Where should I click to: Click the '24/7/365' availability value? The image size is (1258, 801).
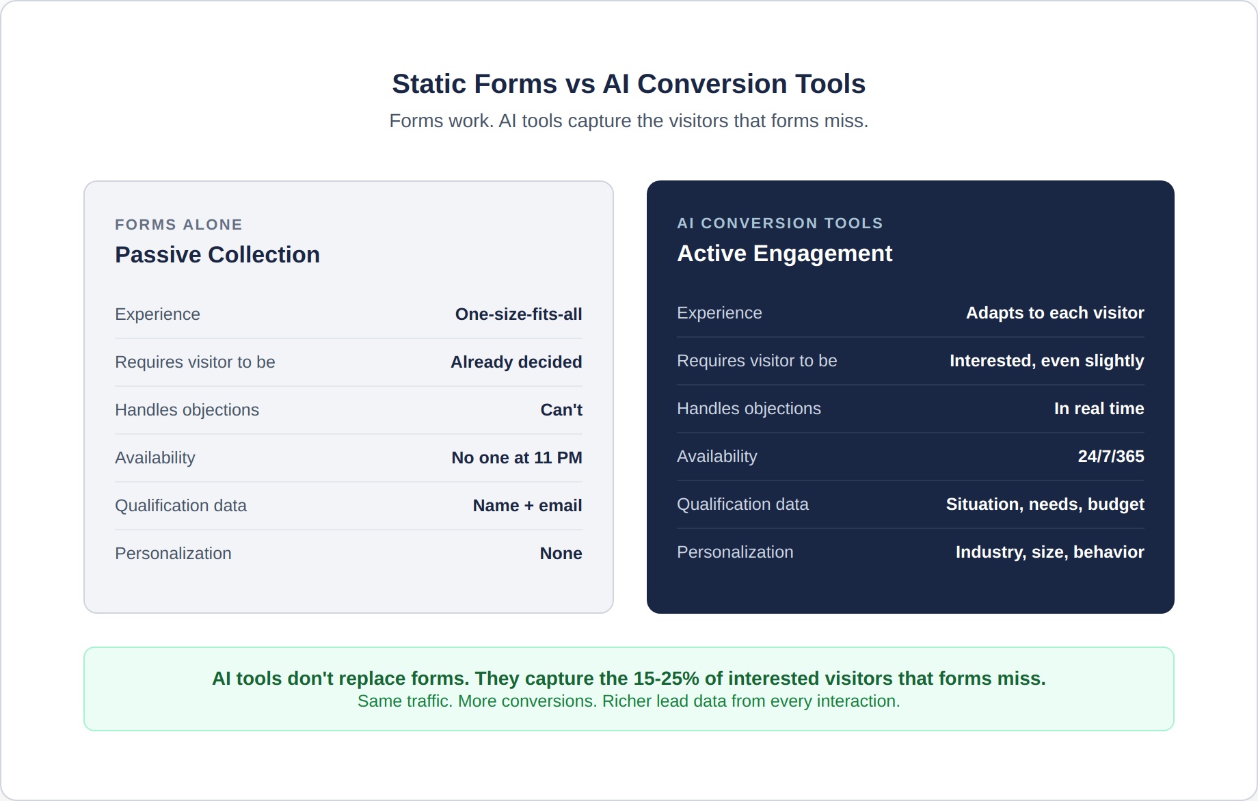pyautogui.click(x=1110, y=457)
